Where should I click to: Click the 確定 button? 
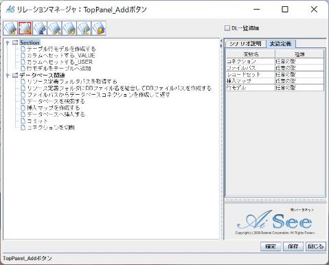pos(271,246)
